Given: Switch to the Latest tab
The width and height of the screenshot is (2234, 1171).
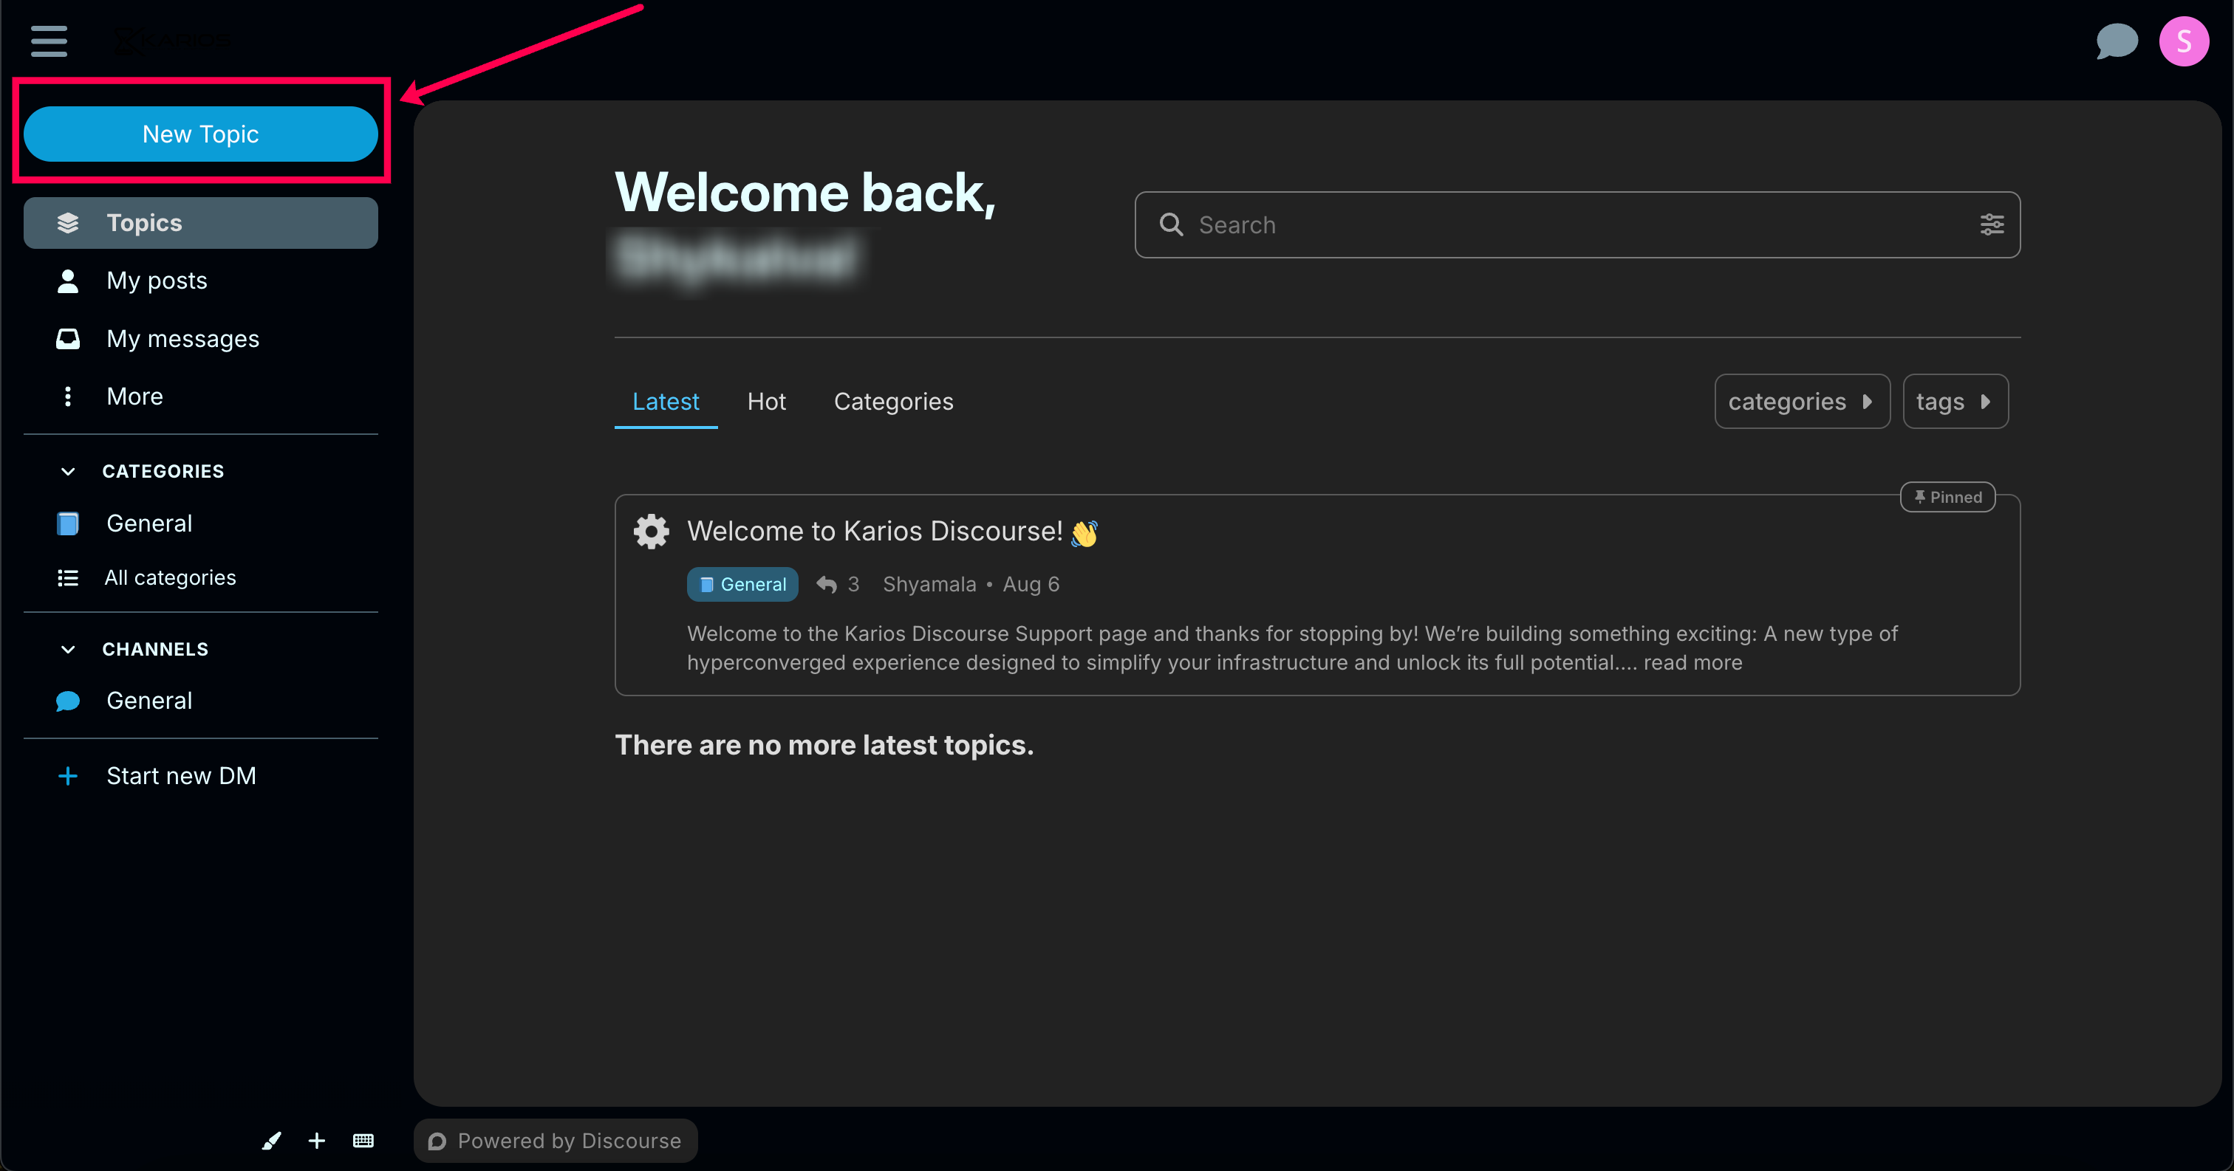Looking at the screenshot, I should [x=665, y=402].
